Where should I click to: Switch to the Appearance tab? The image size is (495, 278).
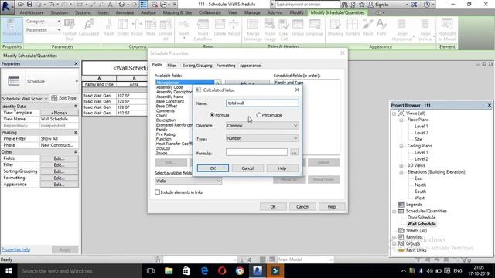pos(250,66)
